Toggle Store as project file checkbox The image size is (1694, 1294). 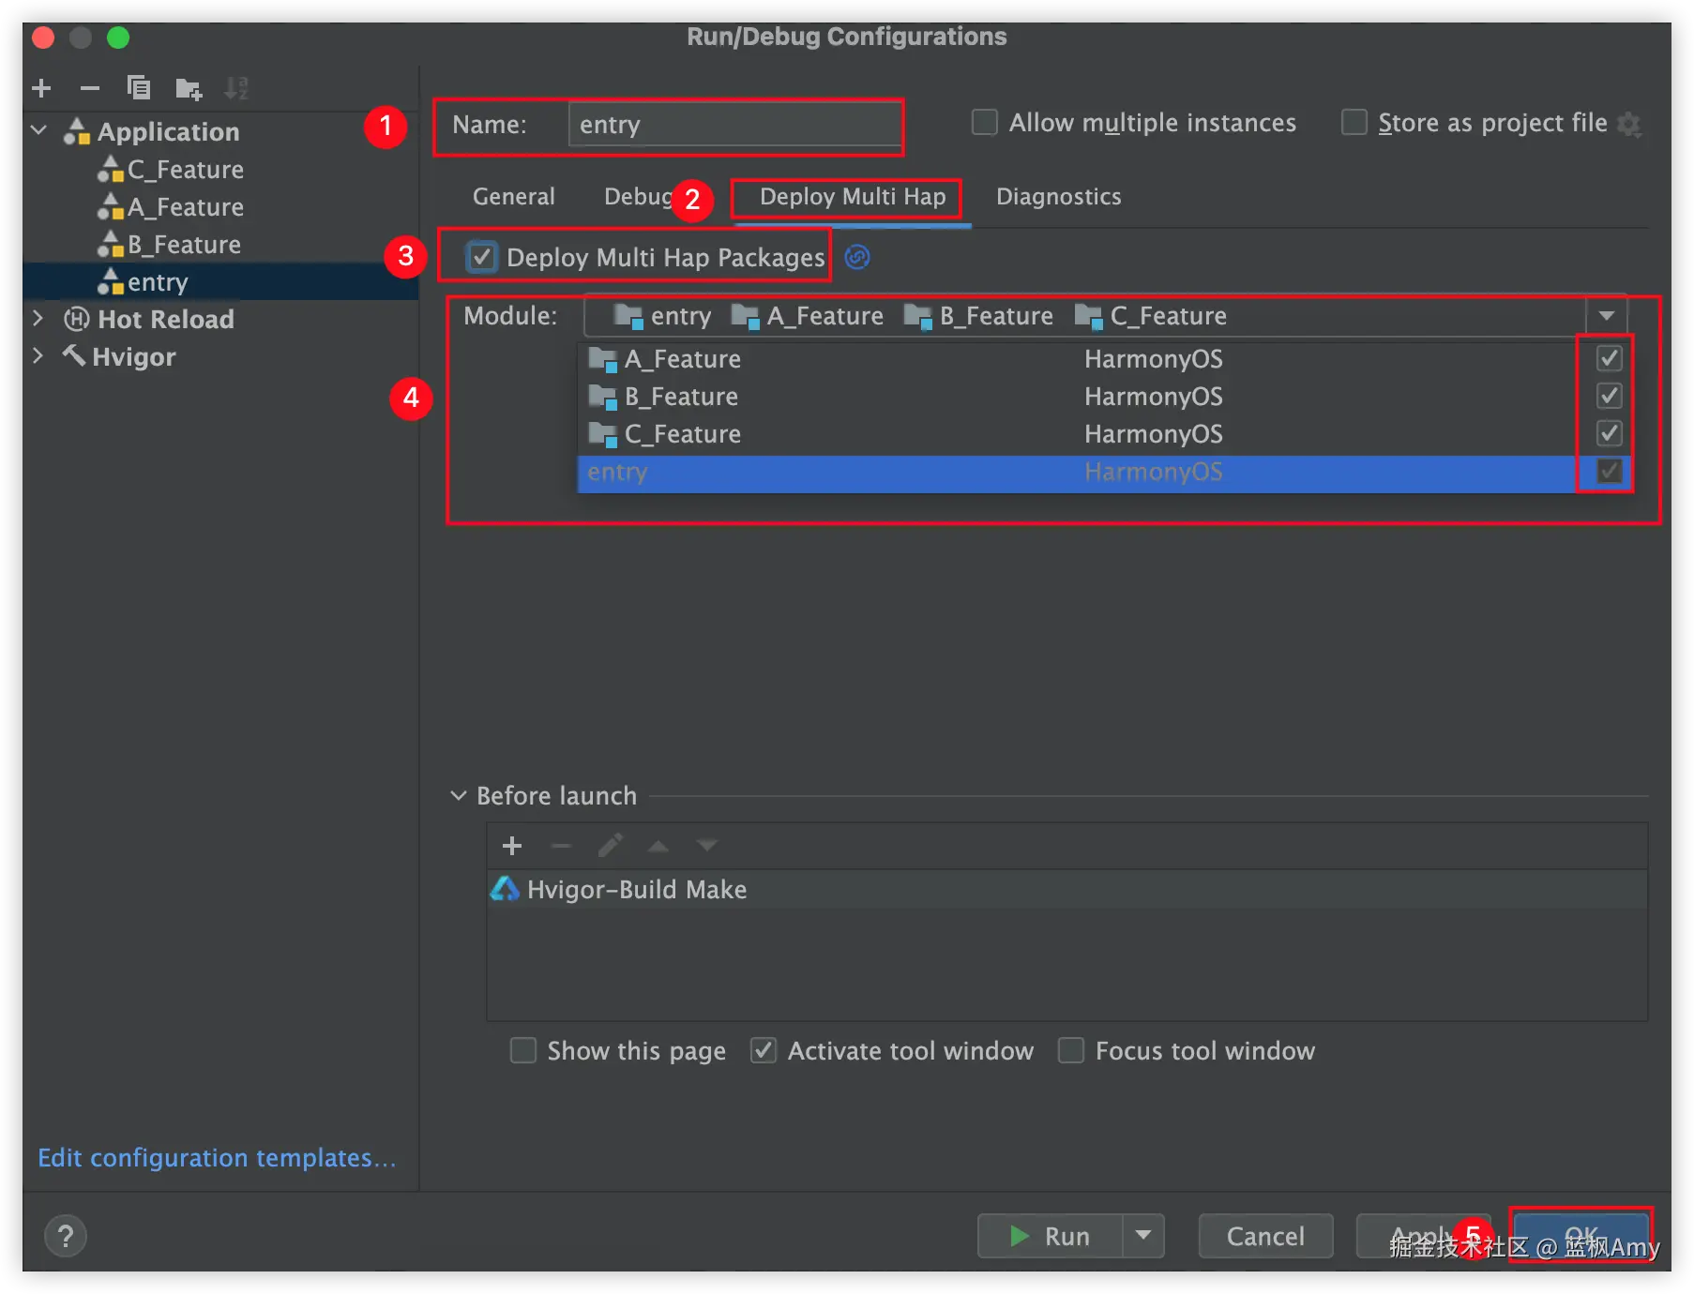click(x=1354, y=123)
